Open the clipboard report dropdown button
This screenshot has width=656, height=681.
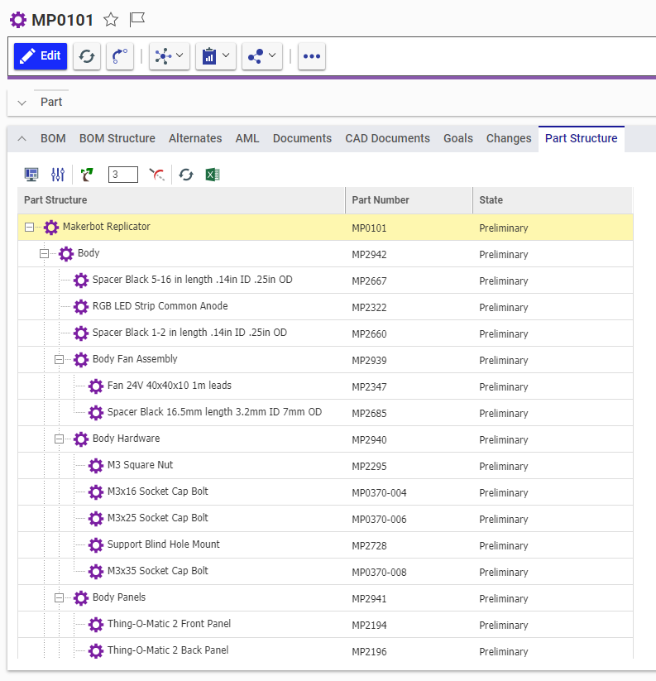(216, 56)
